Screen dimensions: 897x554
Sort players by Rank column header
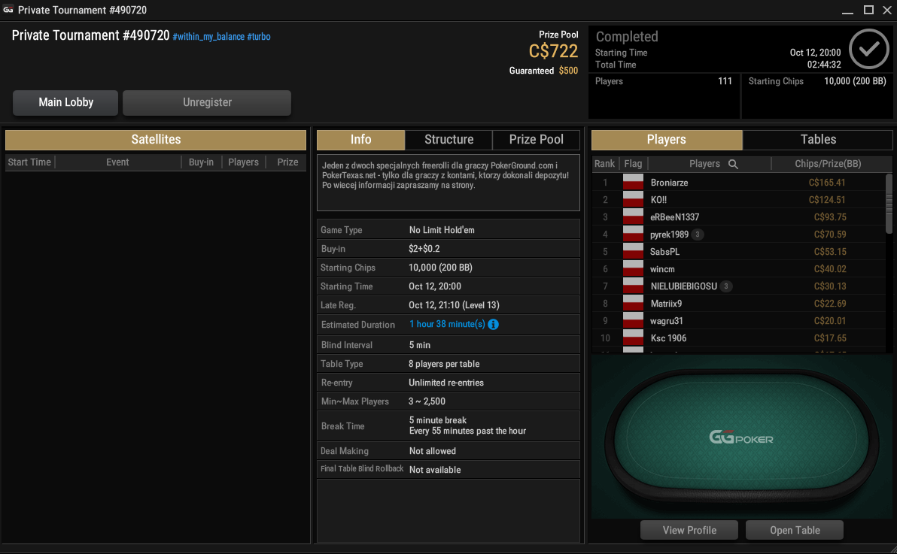click(604, 164)
